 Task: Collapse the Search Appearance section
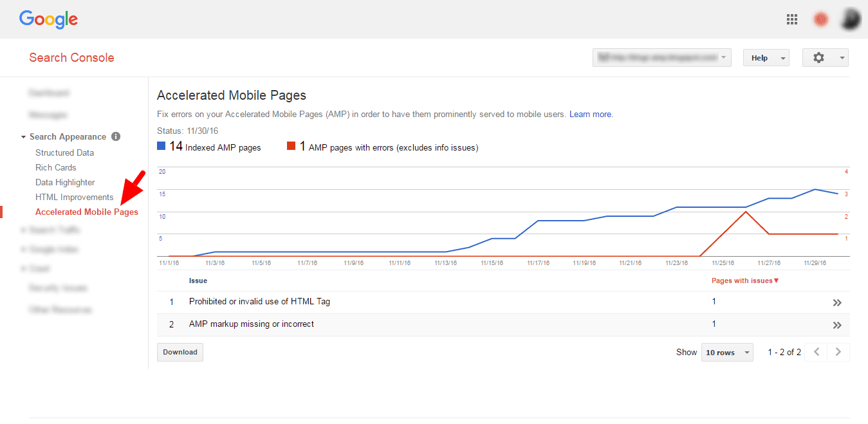click(24, 137)
